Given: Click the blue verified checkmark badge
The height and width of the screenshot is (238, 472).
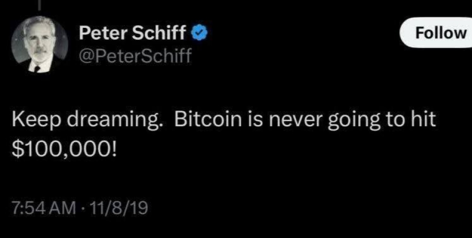Looking at the screenshot, I should coord(200,34).
